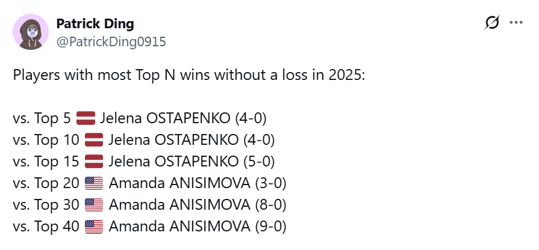Click the Grok slashed-circle icon
539x250 pixels.
coord(492,23)
